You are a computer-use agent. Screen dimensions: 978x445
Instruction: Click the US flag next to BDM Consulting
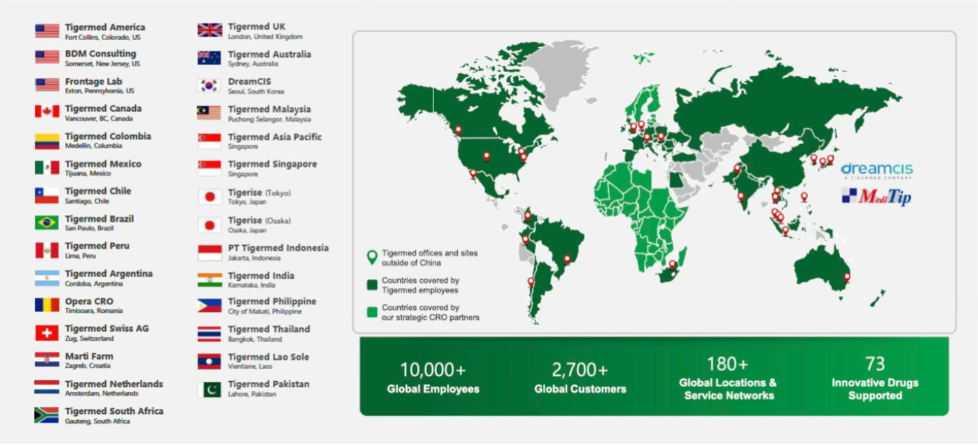[47, 57]
